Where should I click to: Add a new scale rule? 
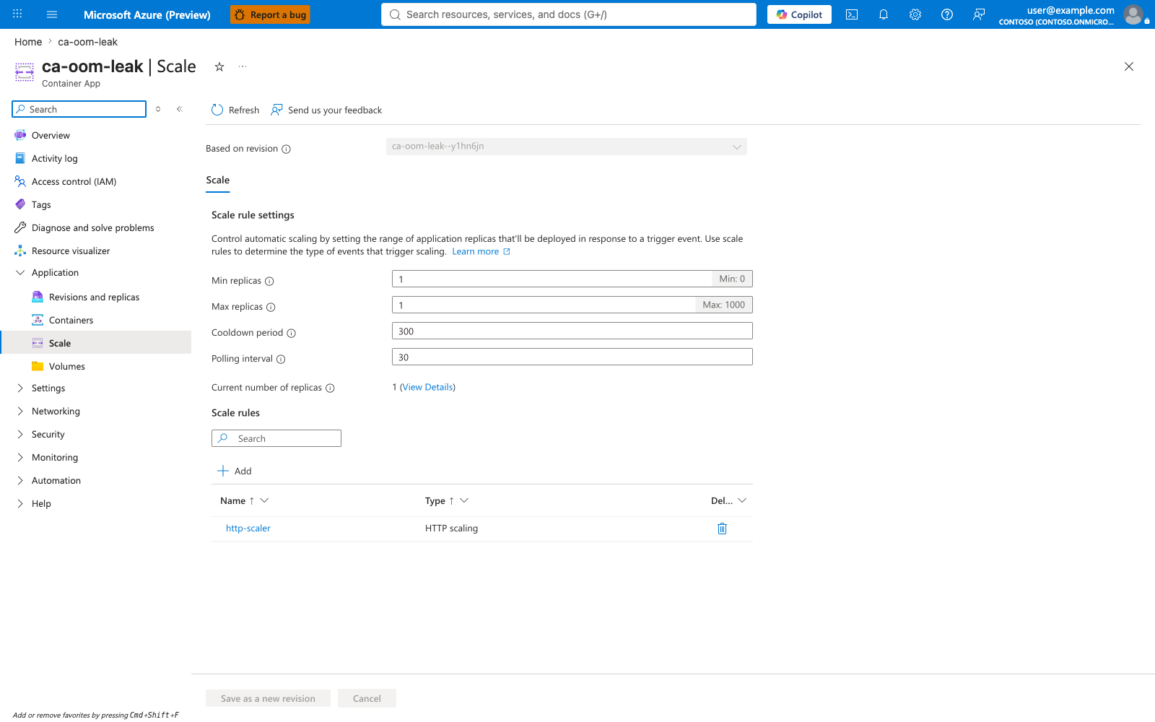click(x=235, y=471)
